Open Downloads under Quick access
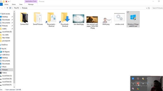This screenshot has height=91, width=163. [x=6, y=20]
